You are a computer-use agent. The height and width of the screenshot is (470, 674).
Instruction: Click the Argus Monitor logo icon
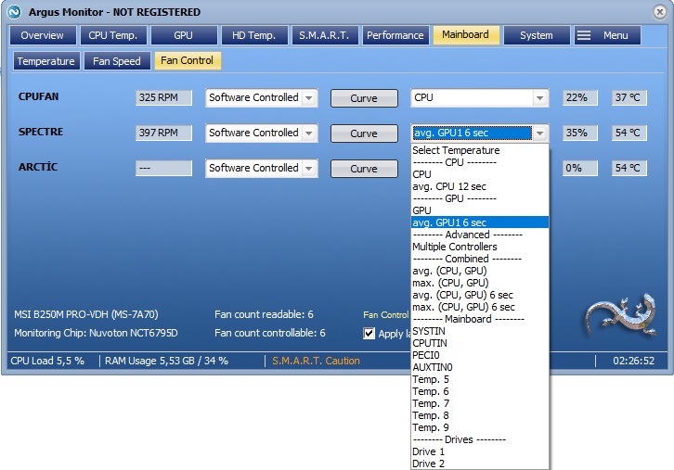pos(14,12)
